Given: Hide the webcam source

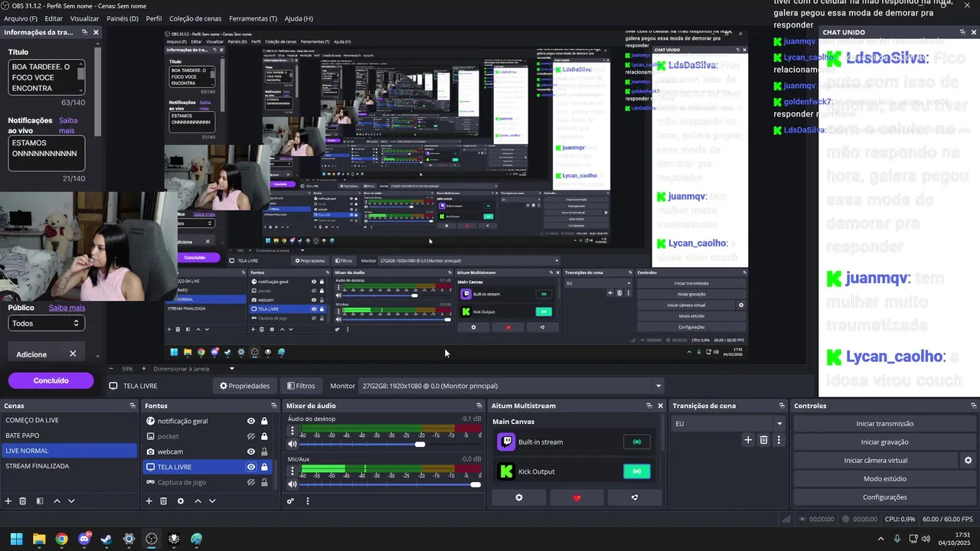Looking at the screenshot, I should coord(250,452).
